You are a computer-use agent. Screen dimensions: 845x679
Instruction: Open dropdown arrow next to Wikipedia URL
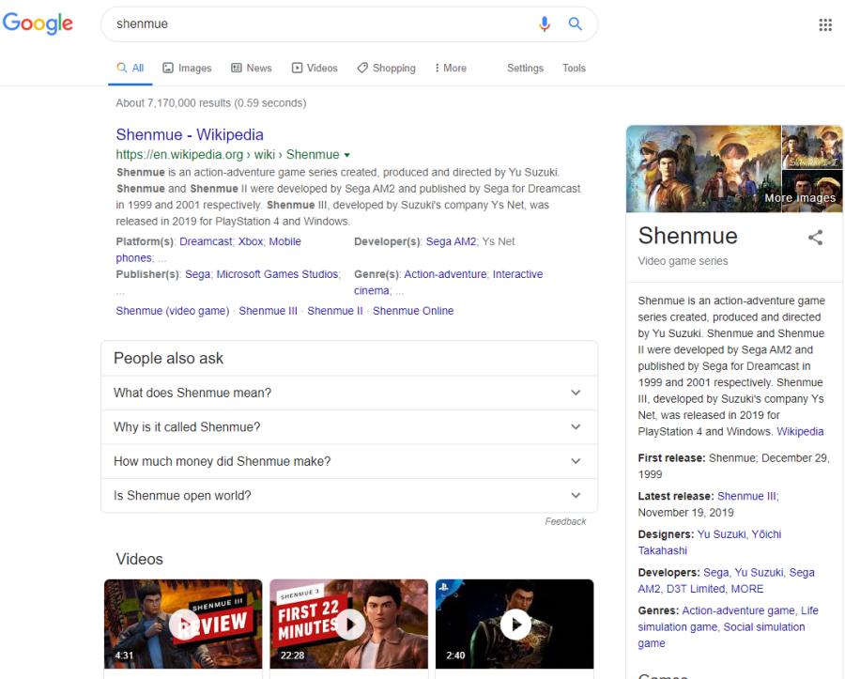tap(347, 155)
